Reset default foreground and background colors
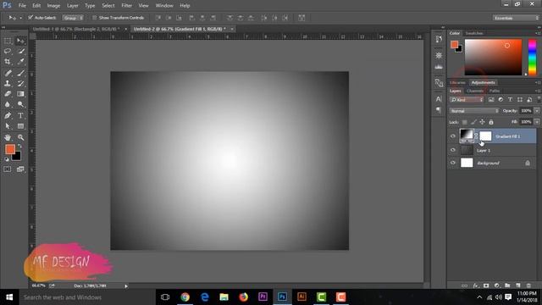 point(6,159)
